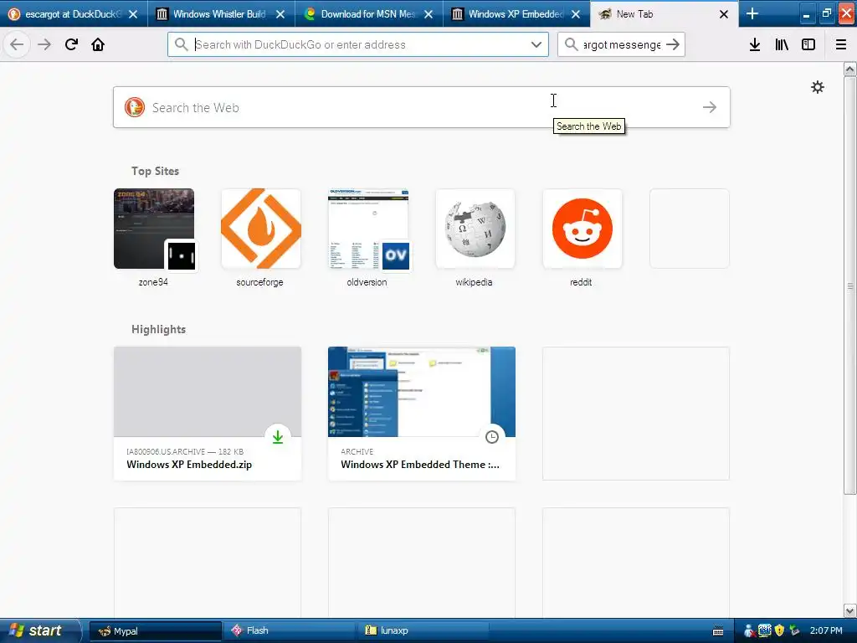This screenshot has width=857, height=643.
Task: Open the Downloads toolbar button
Action: (x=755, y=44)
